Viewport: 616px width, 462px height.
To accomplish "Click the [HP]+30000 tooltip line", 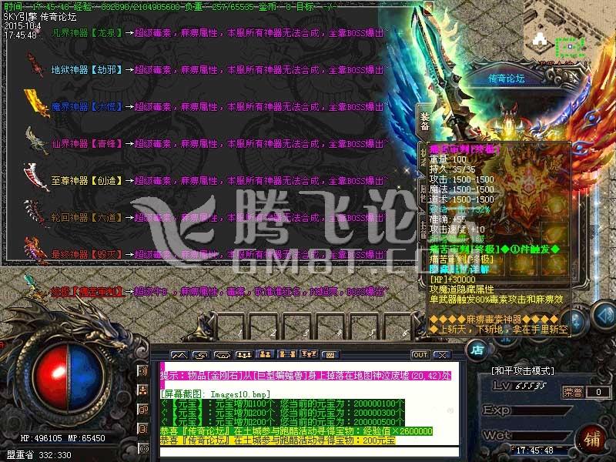I will pos(453,280).
